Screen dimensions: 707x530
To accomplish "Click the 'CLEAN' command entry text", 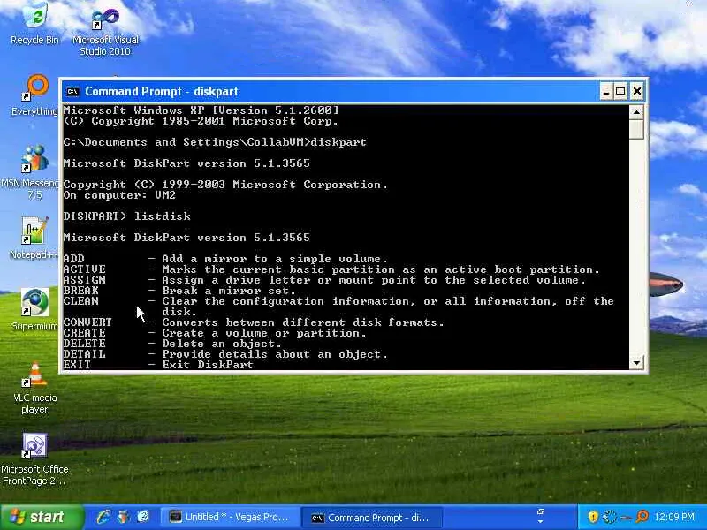I will click(x=80, y=301).
